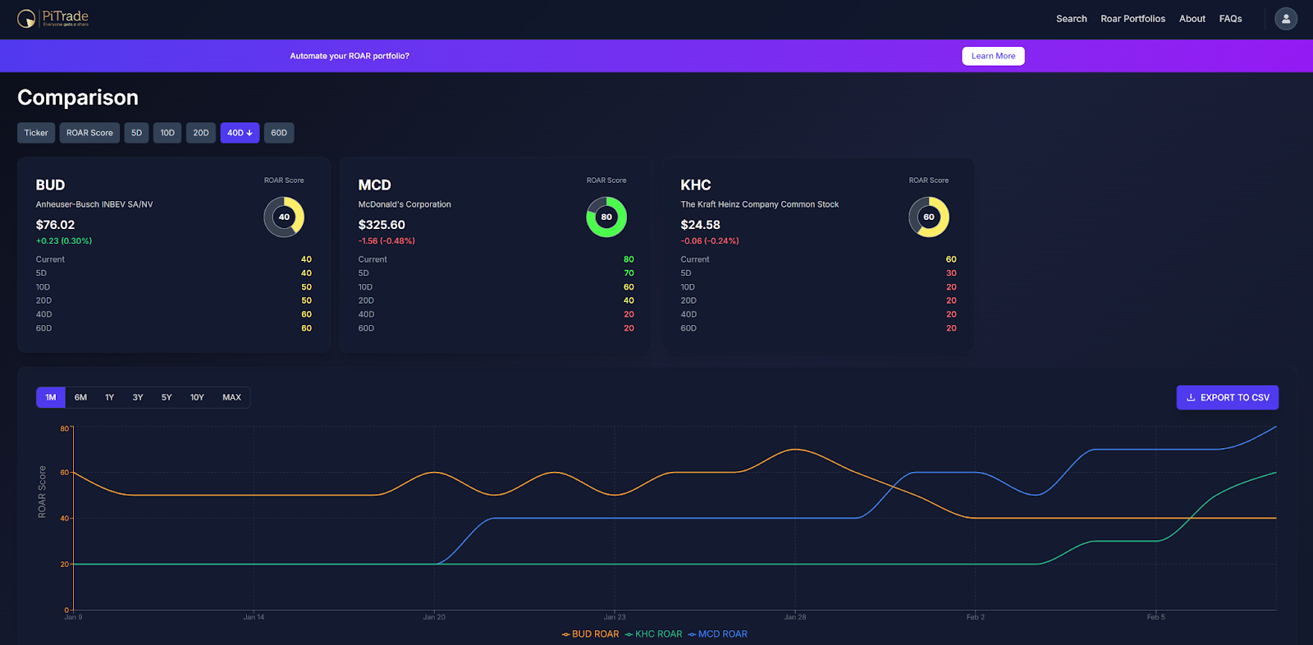This screenshot has height=645, width=1313.
Task: Toggle MCD ROAR series in chart legend
Action: coord(717,634)
